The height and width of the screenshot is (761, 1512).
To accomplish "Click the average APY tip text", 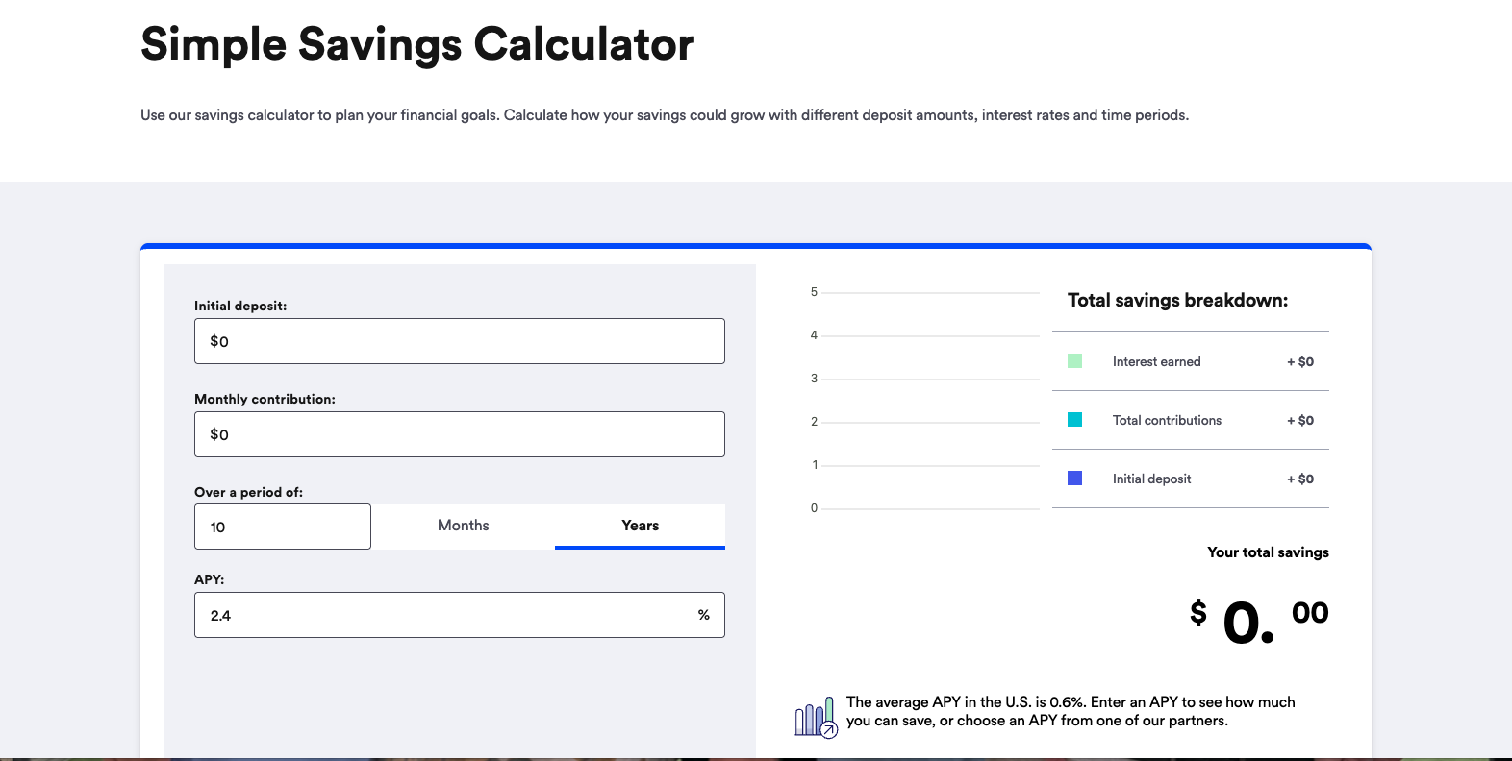I will [x=1070, y=711].
